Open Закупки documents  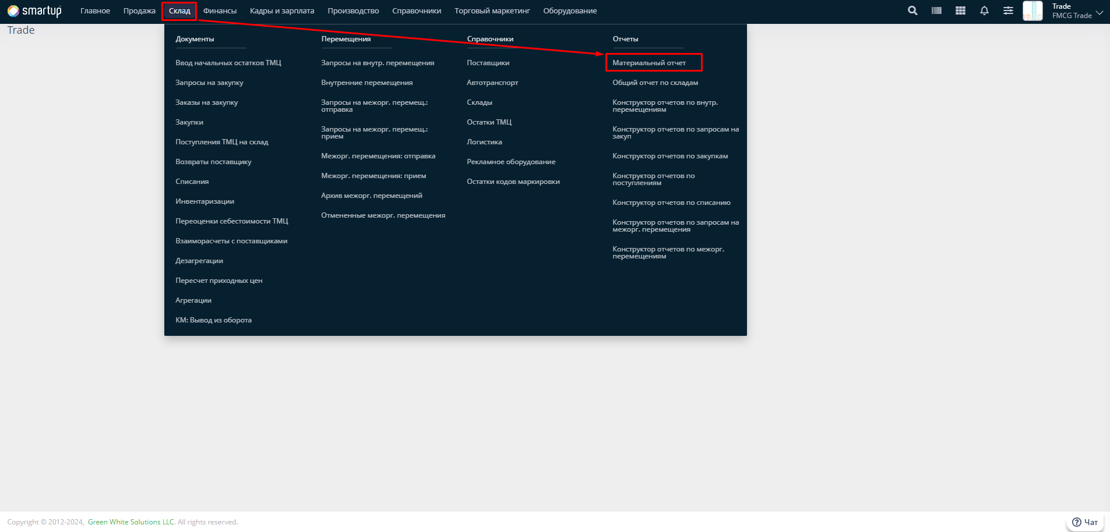[x=189, y=122]
